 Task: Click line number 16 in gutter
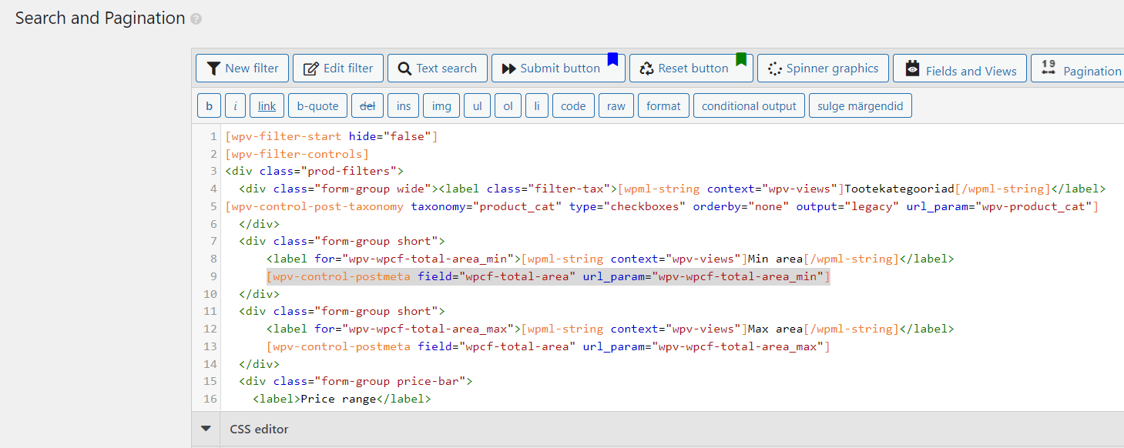pos(210,399)
